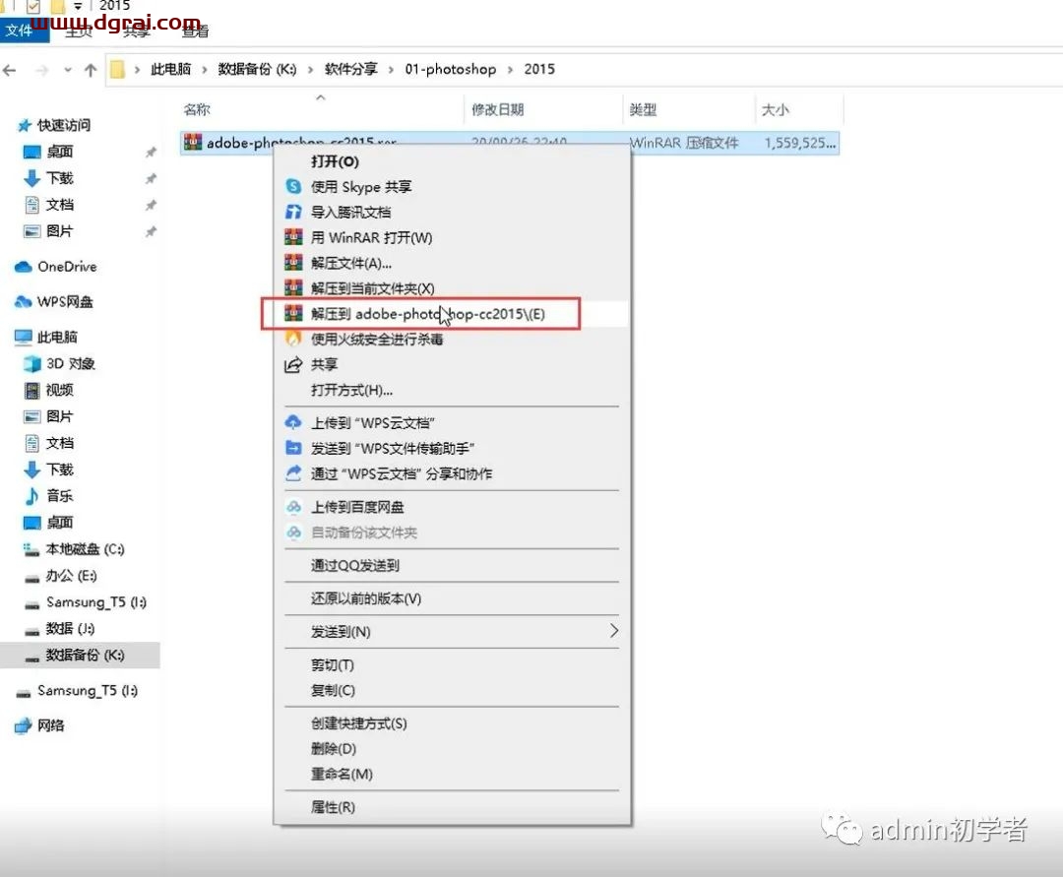Click the 音乐 music note icon
Viewport: 1063px width, 877px height.
point(31,496)
